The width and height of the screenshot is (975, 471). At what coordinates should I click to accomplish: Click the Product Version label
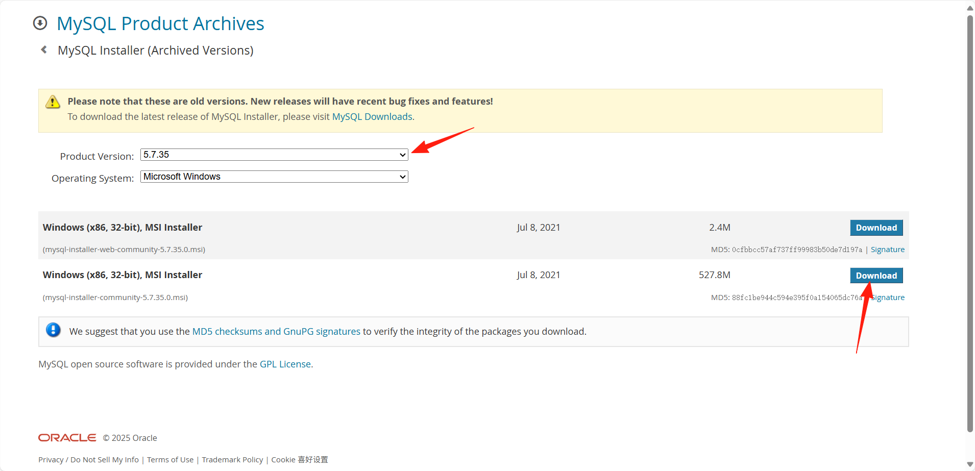point(97,156)
